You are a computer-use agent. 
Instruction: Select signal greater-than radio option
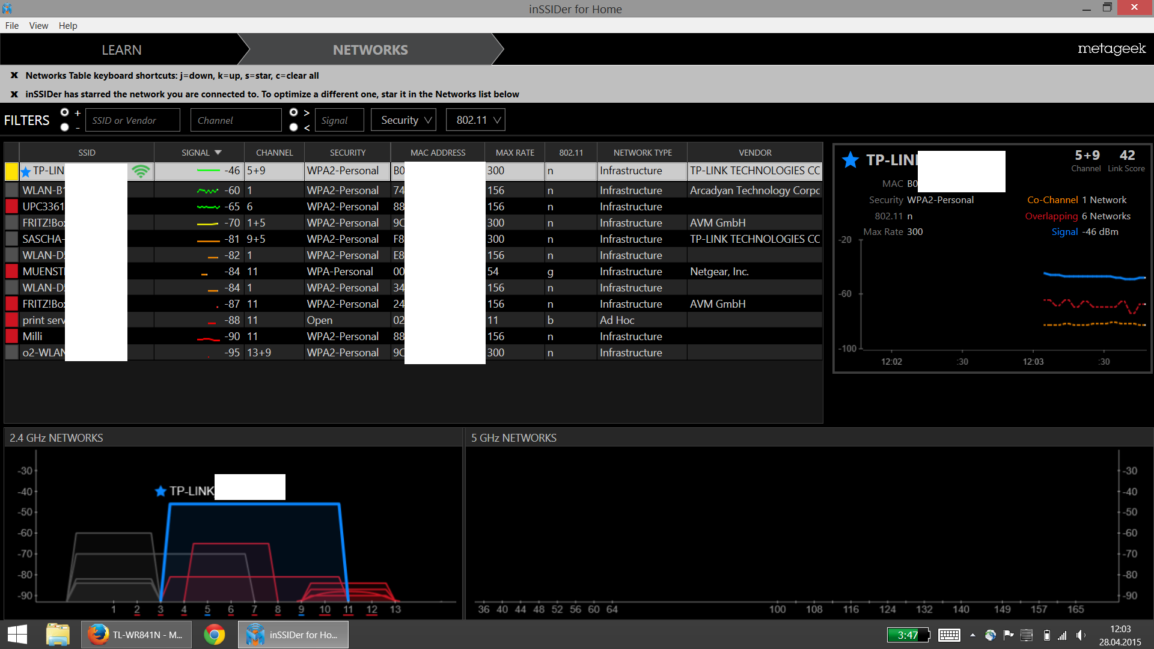(x=293, y=112)
